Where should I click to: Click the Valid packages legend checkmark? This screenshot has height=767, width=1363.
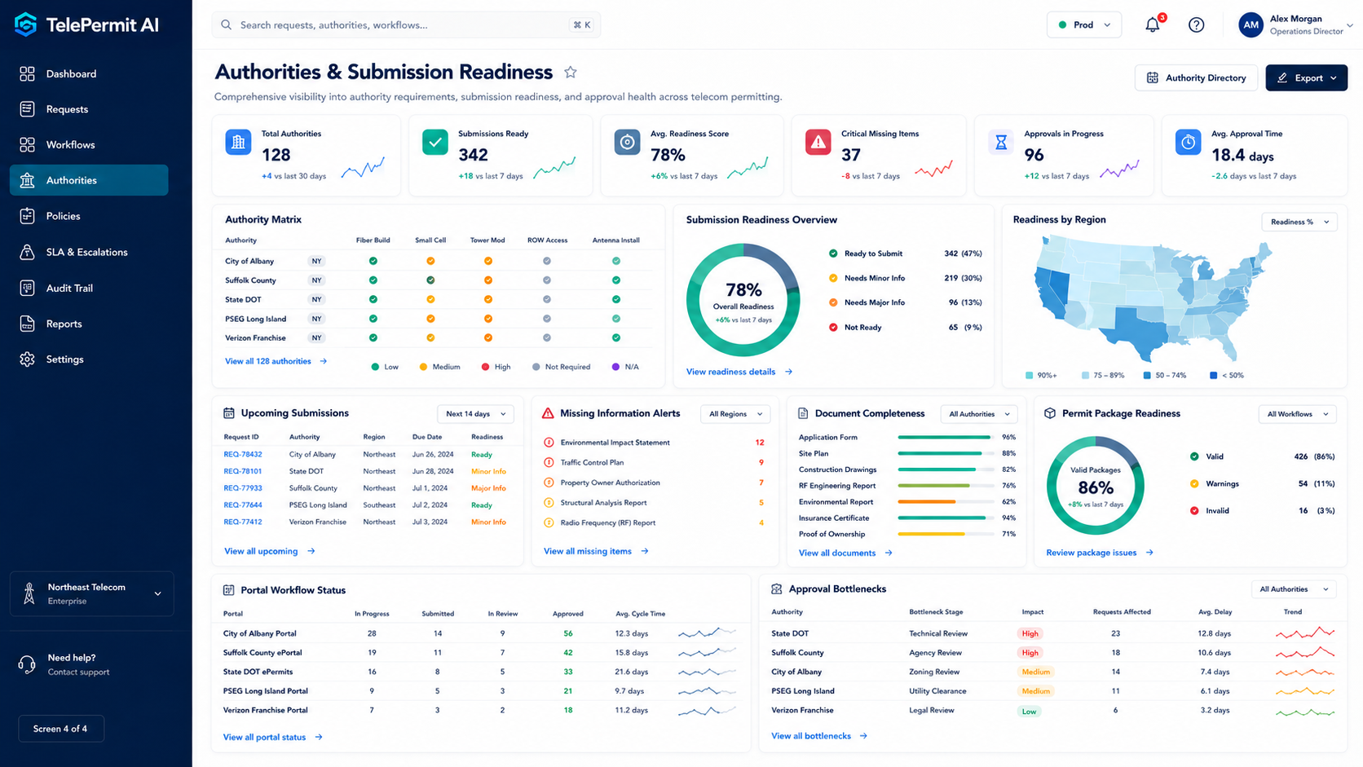tap(1194, 456)
